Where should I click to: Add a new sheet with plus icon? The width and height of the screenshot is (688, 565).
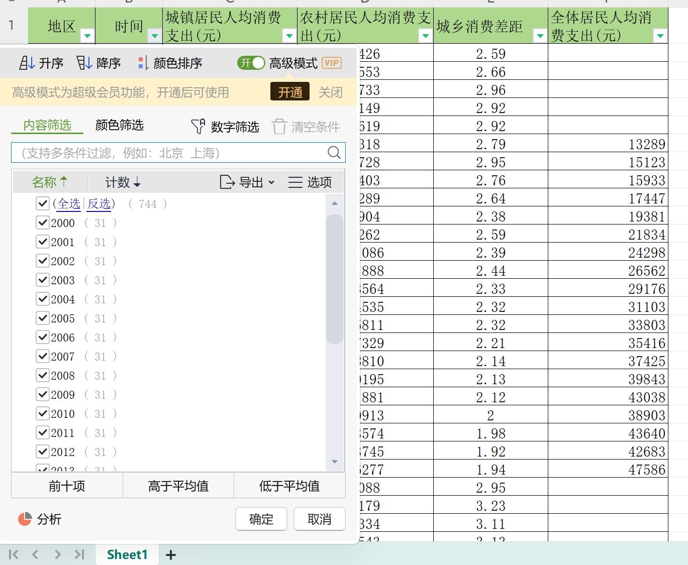(x=171, y=555)
